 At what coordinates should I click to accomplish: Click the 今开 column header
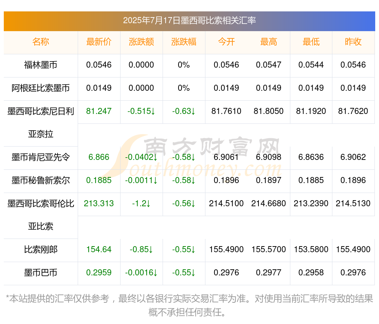[226, 42]
